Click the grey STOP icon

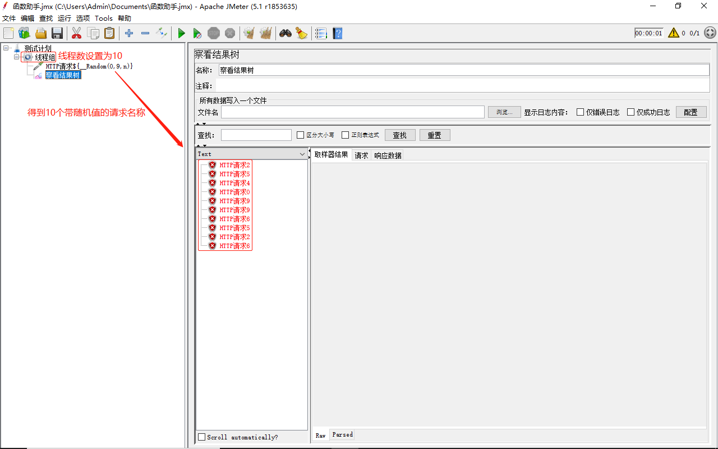(214, 33)
